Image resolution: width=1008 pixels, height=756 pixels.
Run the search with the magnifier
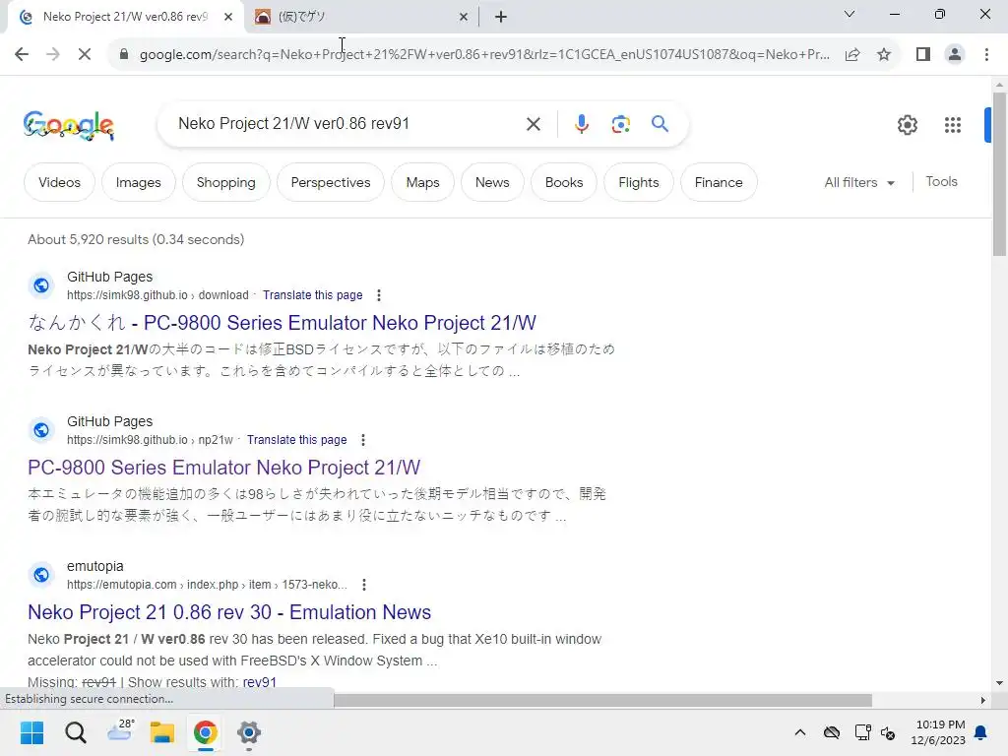(660, 124)
